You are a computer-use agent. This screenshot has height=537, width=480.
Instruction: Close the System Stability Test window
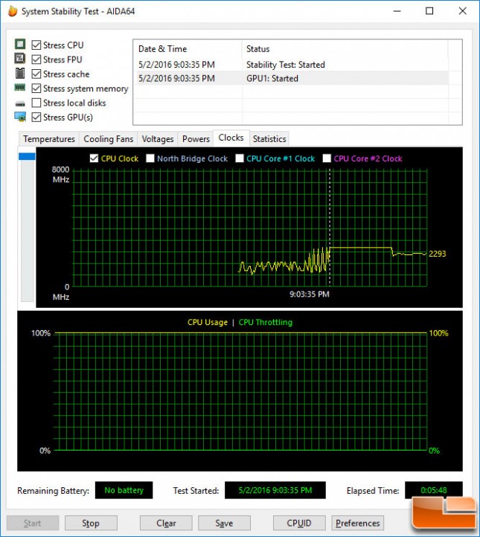pos(463,11)
